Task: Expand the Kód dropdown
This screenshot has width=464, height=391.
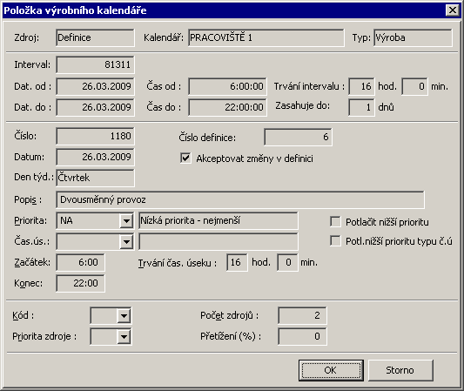Action: [124, 316]
